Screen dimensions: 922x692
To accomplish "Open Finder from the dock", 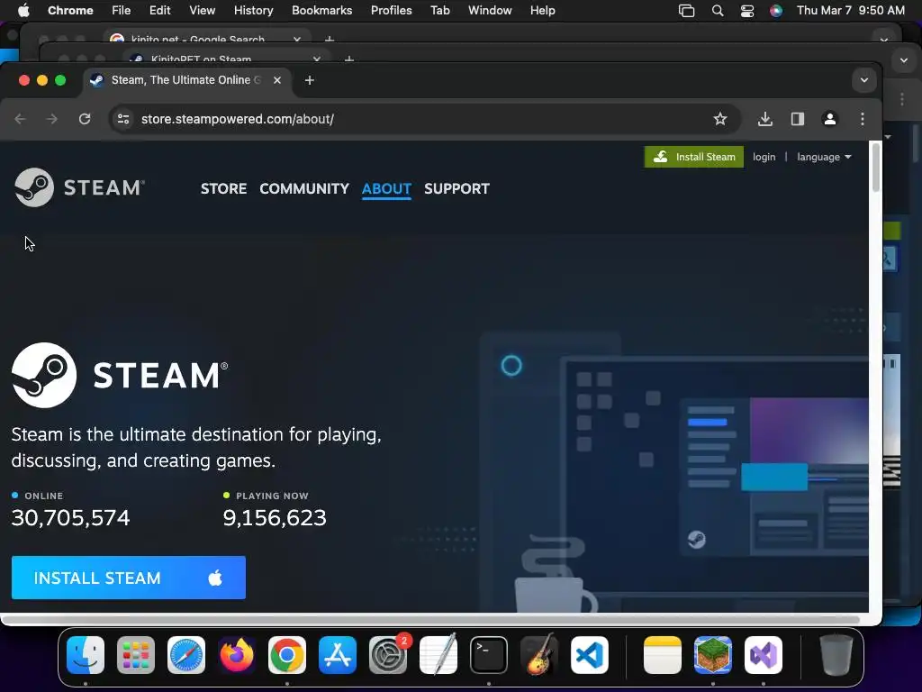I will 86,655.
